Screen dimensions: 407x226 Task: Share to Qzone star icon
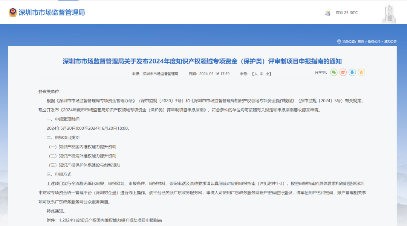coord(361,72)
